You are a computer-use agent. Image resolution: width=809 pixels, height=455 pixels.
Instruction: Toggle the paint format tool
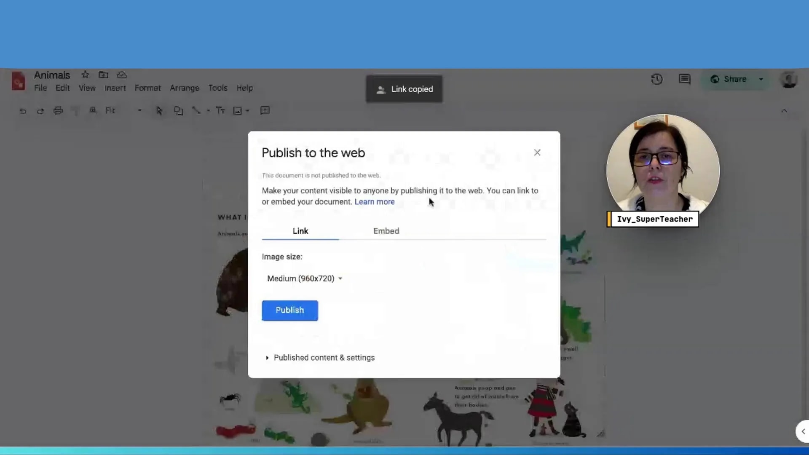tap(75, 110)
